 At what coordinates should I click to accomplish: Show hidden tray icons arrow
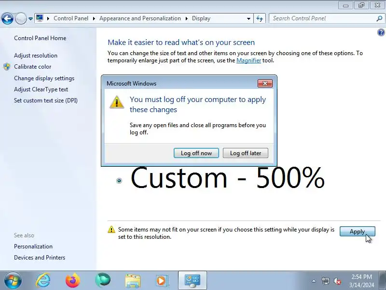[x=314, y=281]
